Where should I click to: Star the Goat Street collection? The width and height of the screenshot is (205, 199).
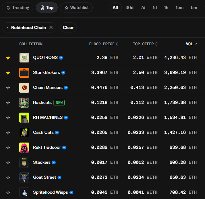(x=8, y=177)
